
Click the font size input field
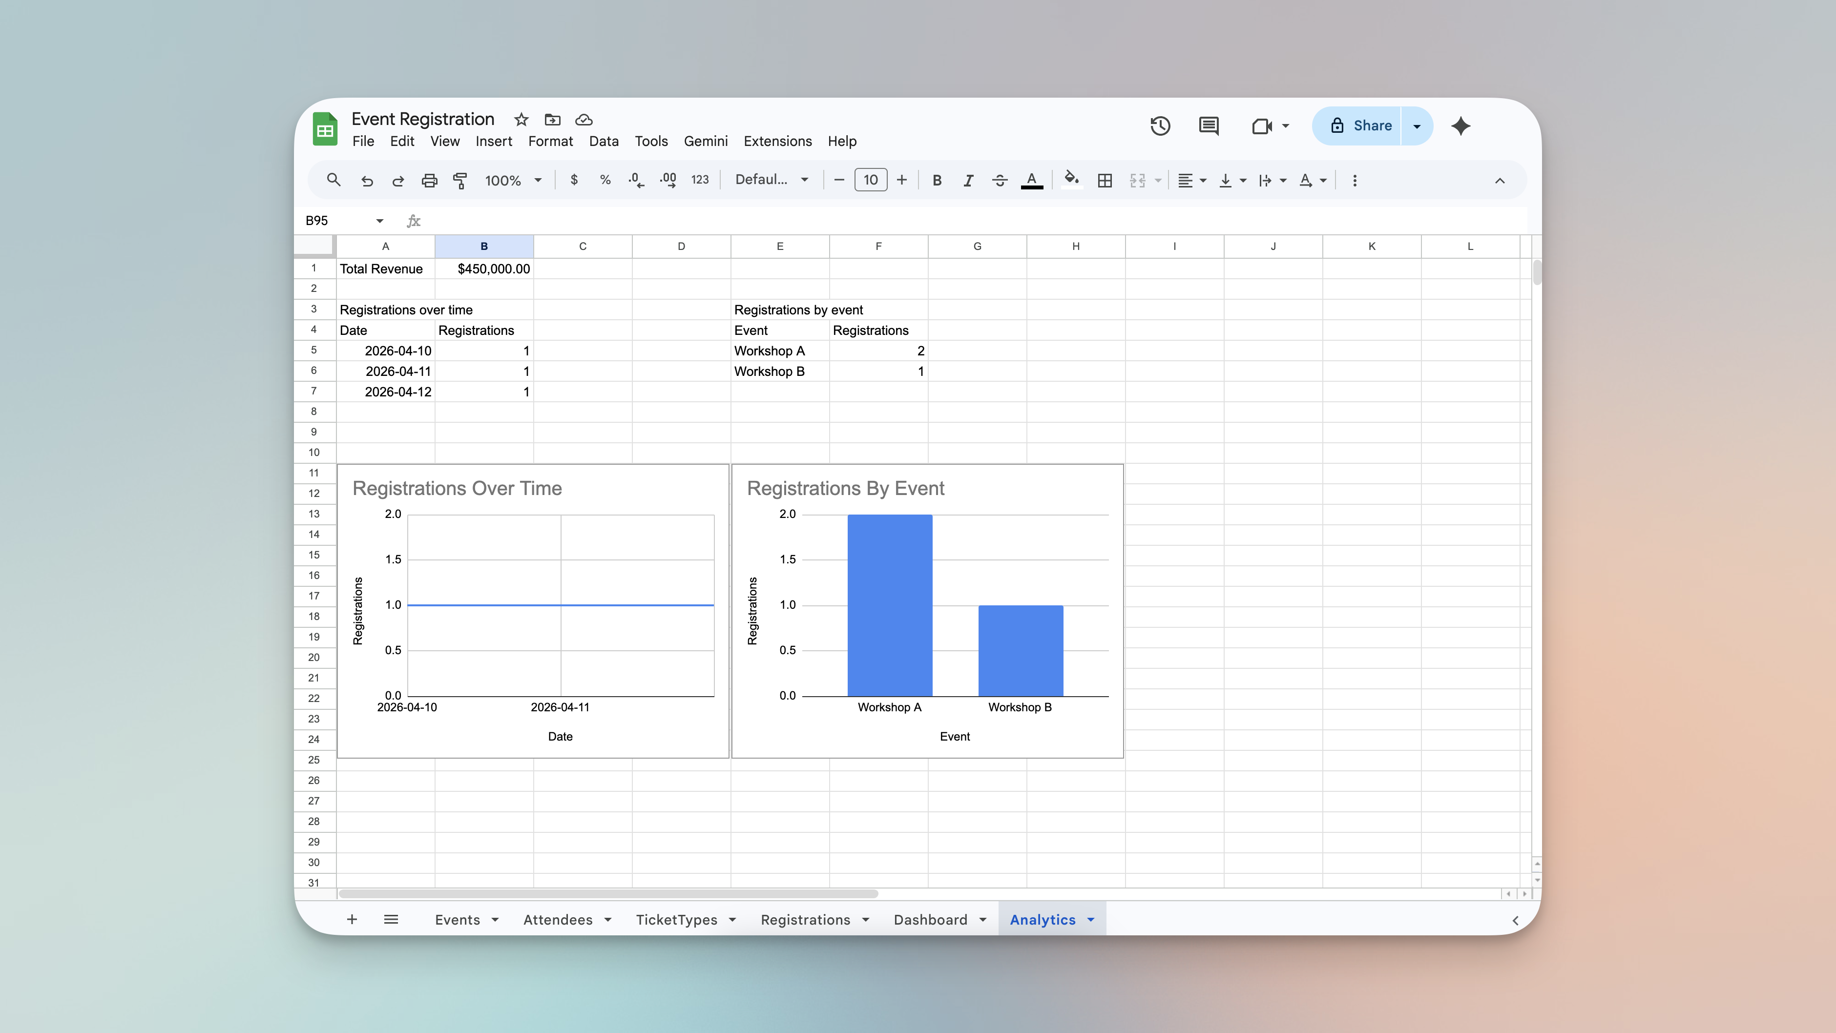[x=870, y=180]
